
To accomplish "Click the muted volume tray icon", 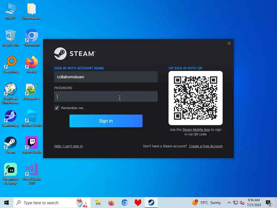I will click(242, 203).
